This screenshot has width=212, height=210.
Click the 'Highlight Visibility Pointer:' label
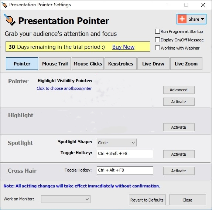(65, 81)
